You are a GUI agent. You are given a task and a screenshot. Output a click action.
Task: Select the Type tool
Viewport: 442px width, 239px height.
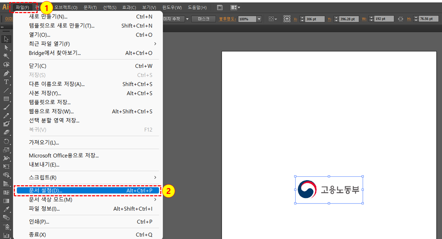[x=6, y=82]
